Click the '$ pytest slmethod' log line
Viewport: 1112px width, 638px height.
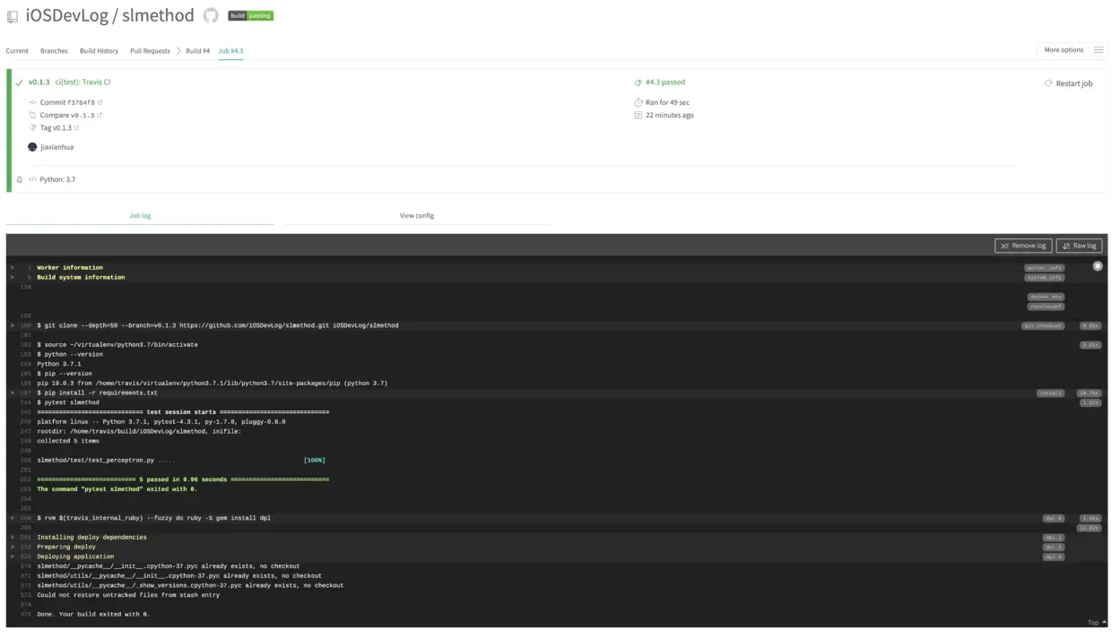[x=68, y=402]
